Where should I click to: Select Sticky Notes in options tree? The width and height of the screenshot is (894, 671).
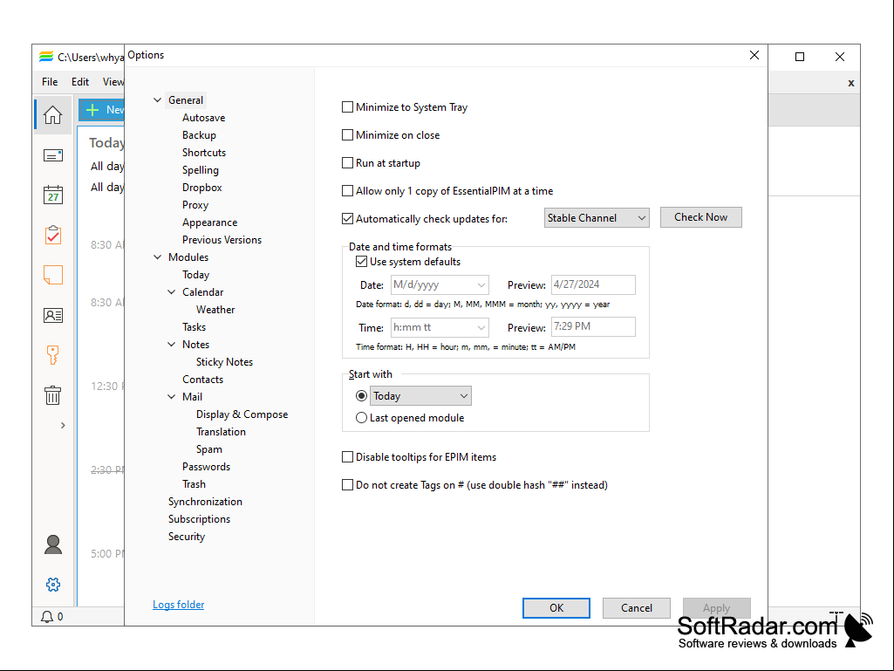pos(224,362)
